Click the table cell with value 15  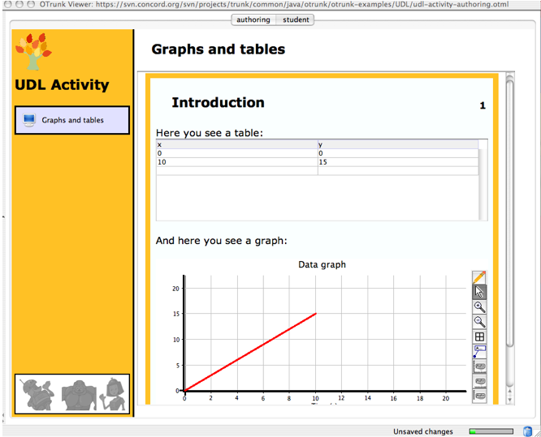(398, 162)
